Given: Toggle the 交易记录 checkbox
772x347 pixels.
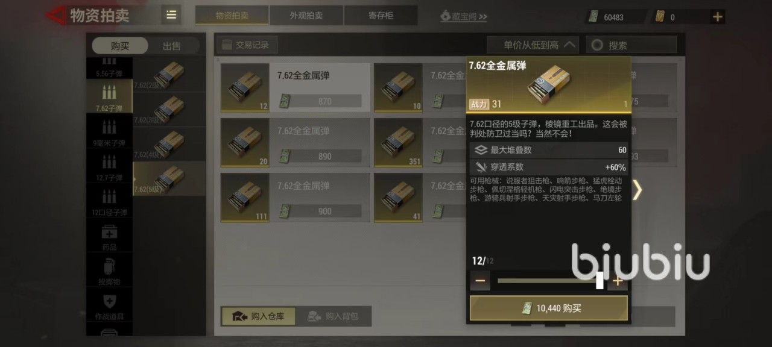Looking at the screenshot, I should point(227,45).
